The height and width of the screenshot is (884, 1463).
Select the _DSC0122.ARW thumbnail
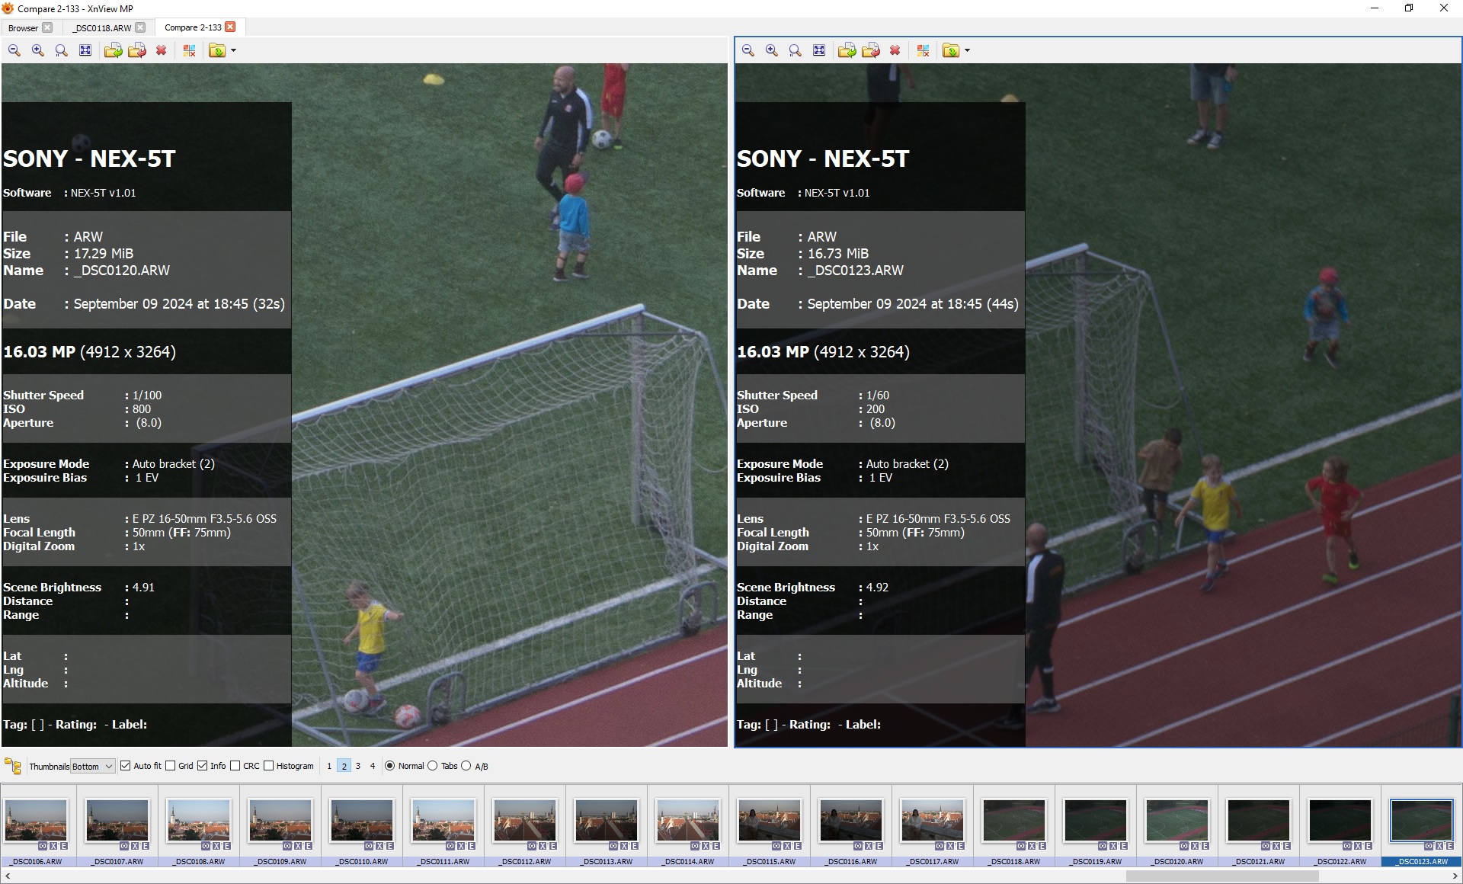[1340, 820]
